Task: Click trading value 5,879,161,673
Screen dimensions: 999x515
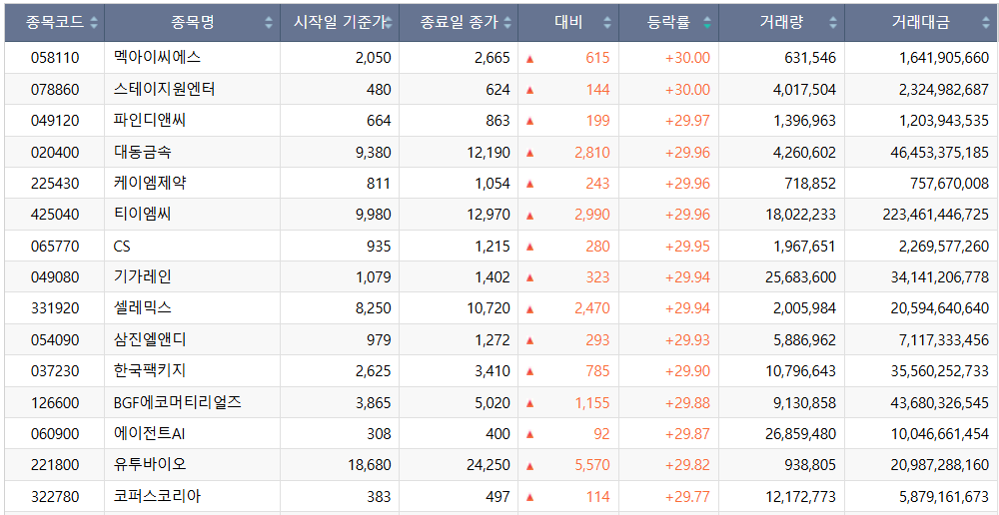Action: 944,497
